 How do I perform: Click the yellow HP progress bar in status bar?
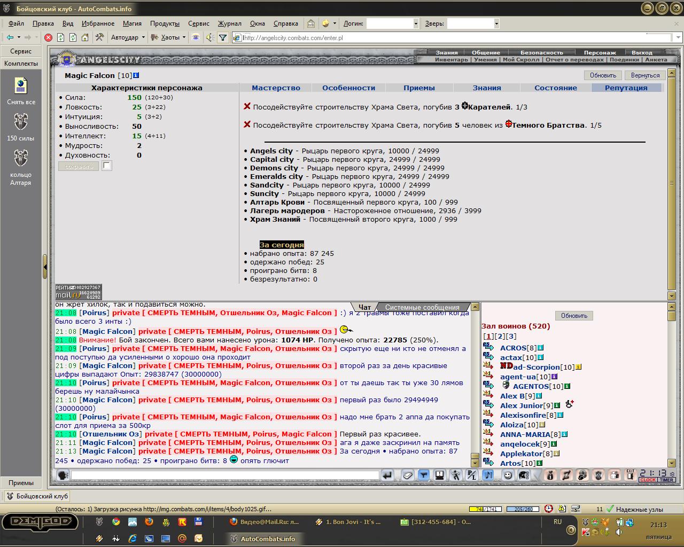point(485,509)
